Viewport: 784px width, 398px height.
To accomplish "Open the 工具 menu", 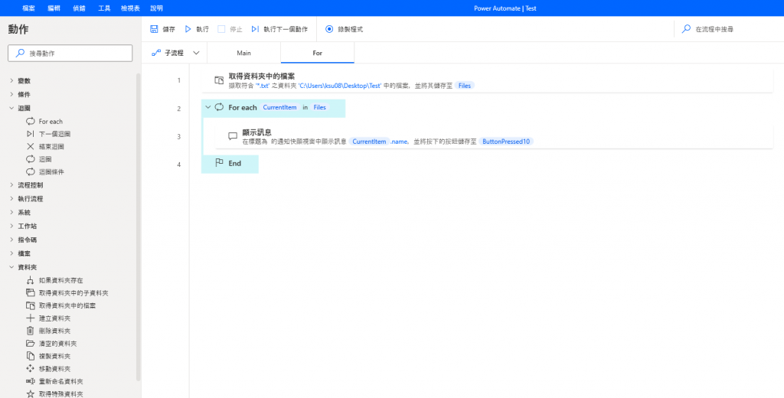I will [104, 8].
